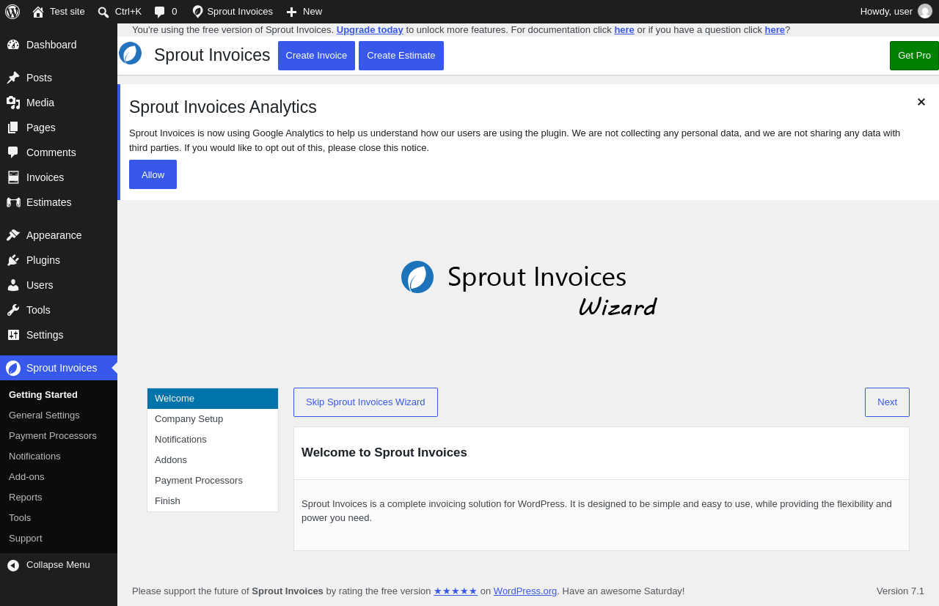
Task: Open Media library icon
Action: pos(13,103)
